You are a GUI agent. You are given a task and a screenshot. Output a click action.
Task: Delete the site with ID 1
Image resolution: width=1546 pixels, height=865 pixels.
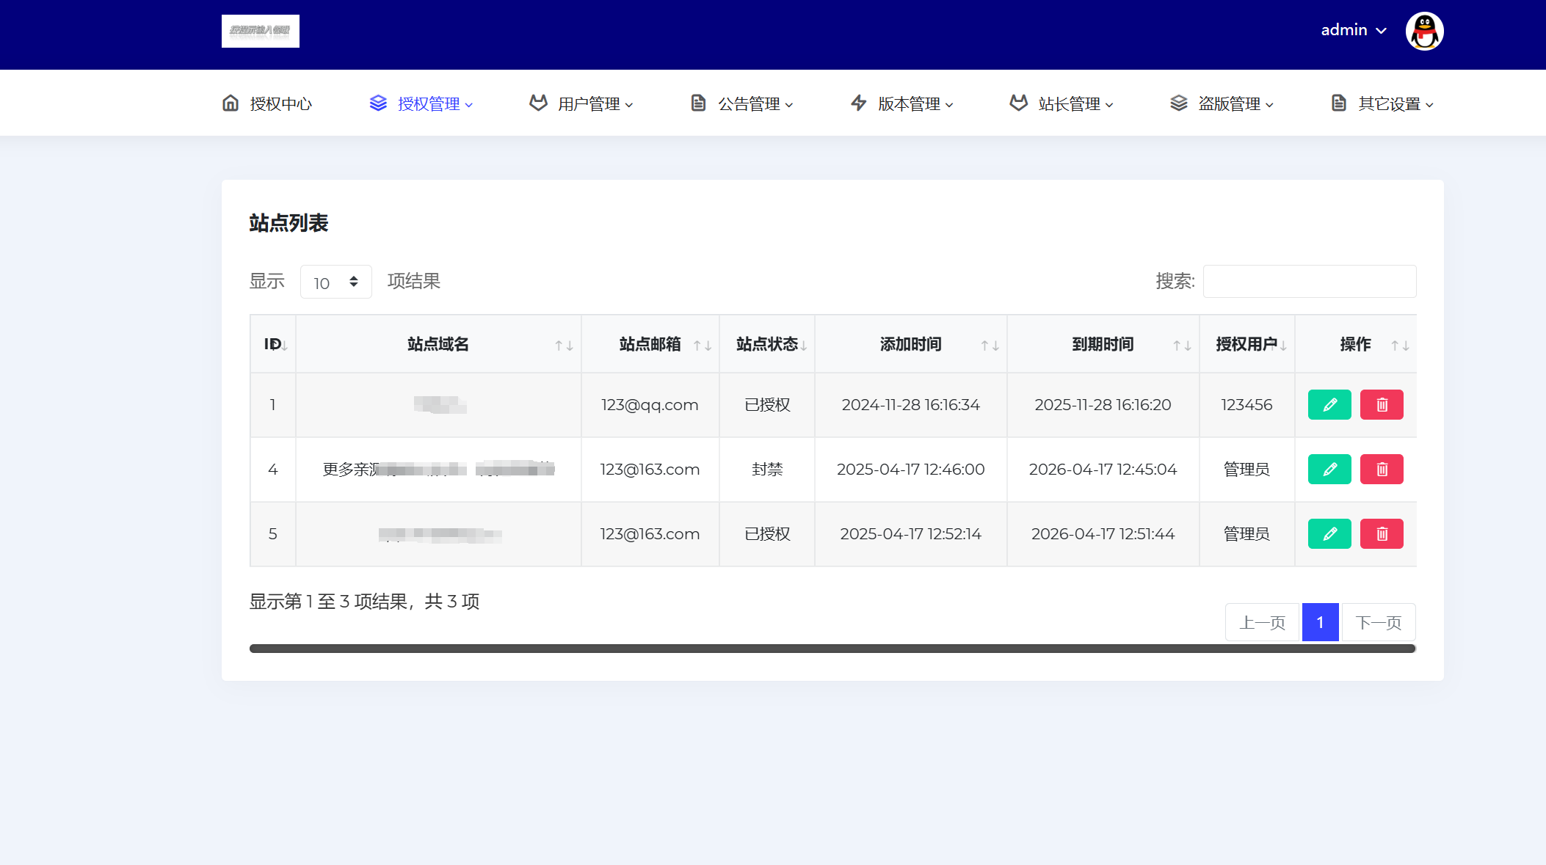click(x=1381, y=404)
